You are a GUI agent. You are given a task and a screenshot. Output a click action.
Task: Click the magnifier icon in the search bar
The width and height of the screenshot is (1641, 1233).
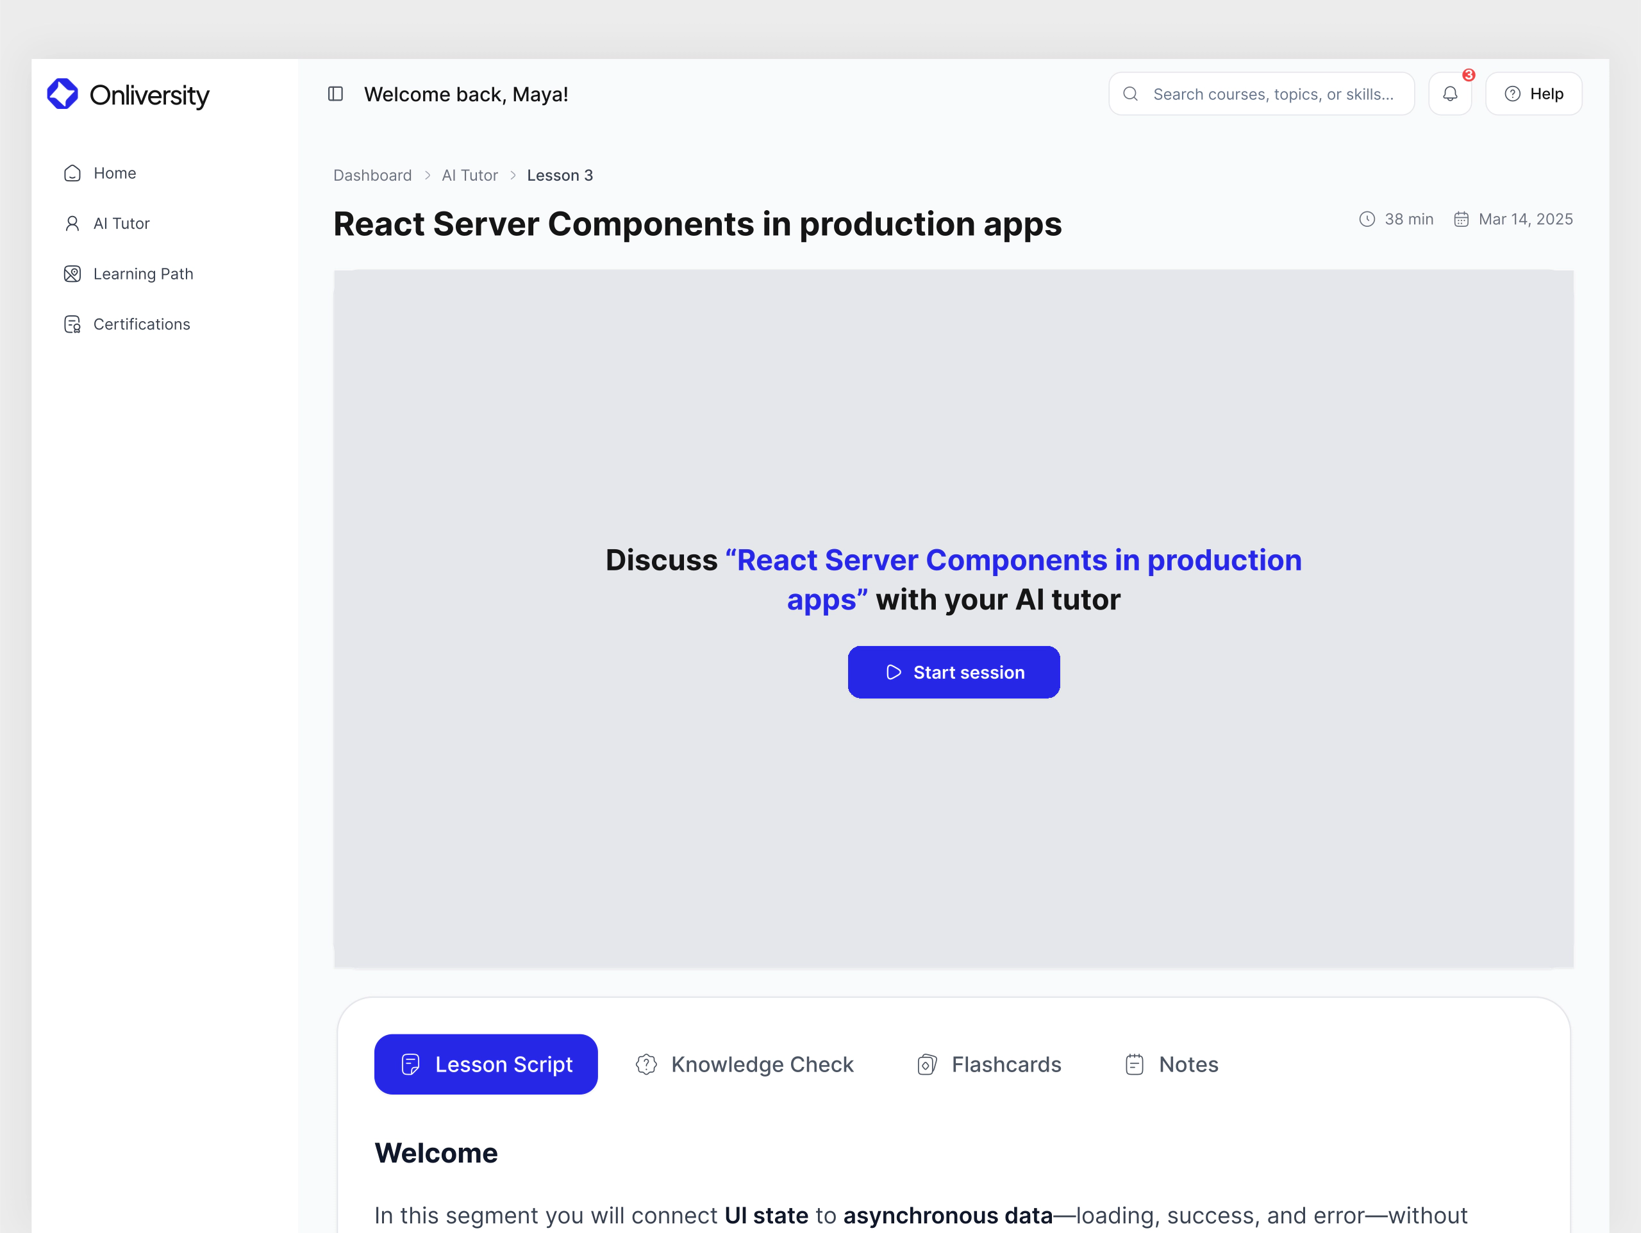[x=1130, y=94]
